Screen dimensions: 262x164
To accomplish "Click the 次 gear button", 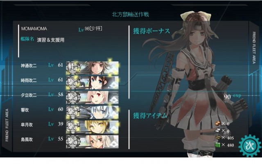I will 250,146.
